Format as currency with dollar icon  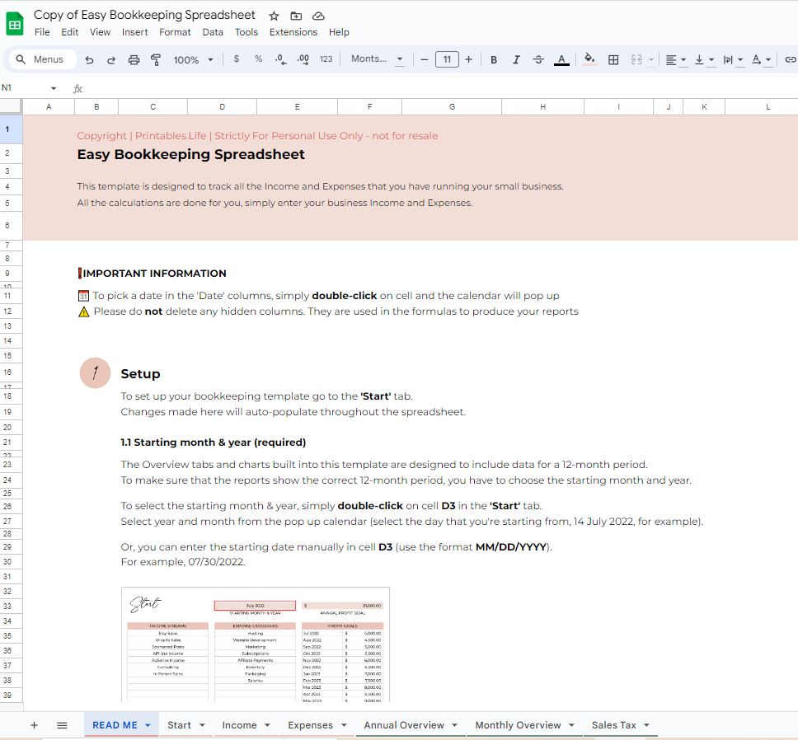pos(236,59)
